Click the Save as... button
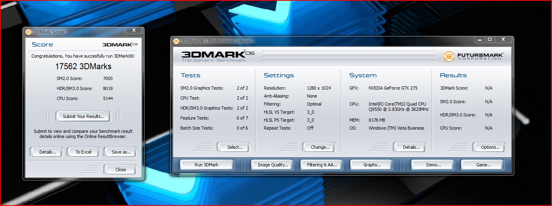Image resolution: width=552 pixels, height=206 pixels. click(121, 152)
